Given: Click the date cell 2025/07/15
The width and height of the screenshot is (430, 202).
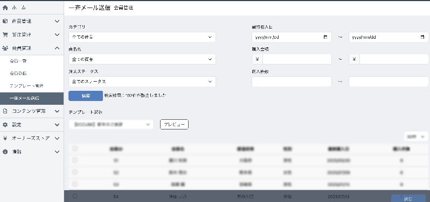Looking at the screenshot, I should click(x=338, y=197).
